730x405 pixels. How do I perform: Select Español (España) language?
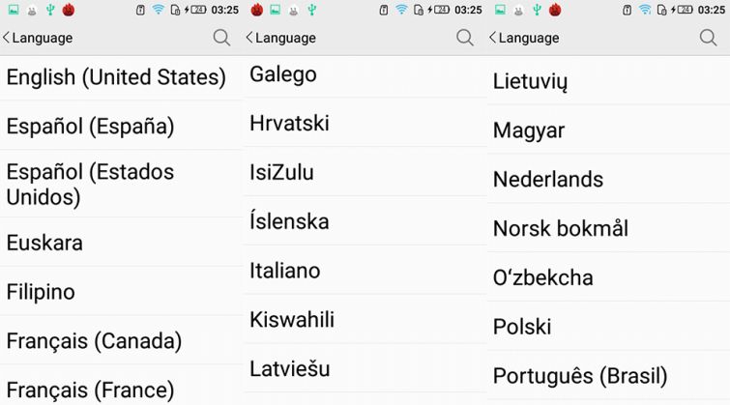[122, 126]
